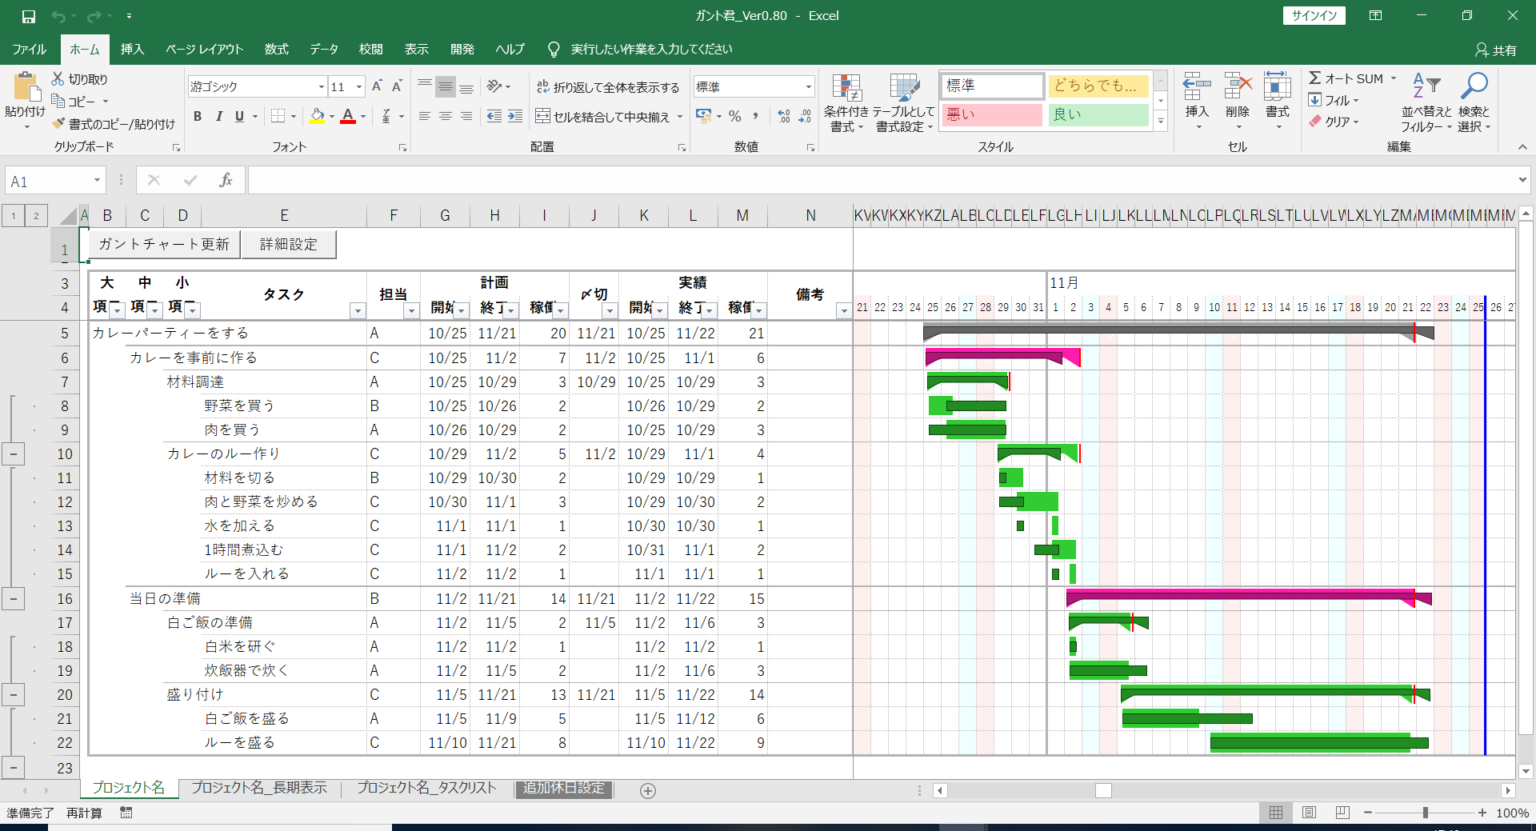Collapse outline group at row 10
Image resolution: width=1536 pixels, height=831 pixels.
click(x=14, y=454)
